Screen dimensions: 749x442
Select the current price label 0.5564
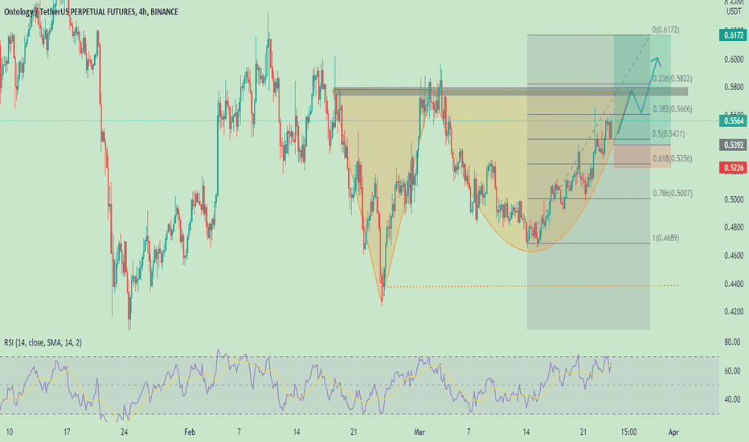(733, 121)
